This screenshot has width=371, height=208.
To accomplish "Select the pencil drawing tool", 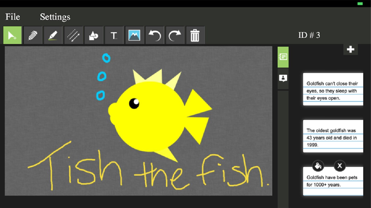I will coord(33,35).
